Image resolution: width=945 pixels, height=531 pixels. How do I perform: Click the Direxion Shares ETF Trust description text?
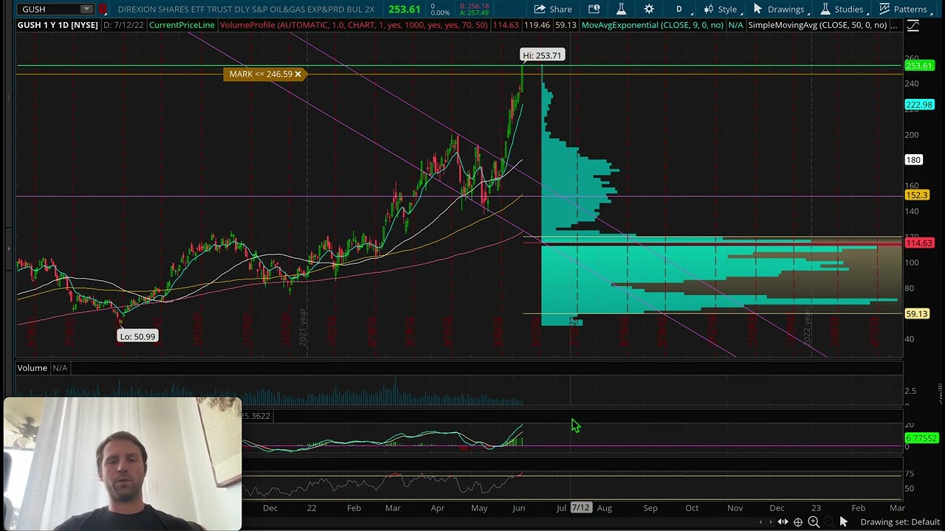click(x=246, y=9)
